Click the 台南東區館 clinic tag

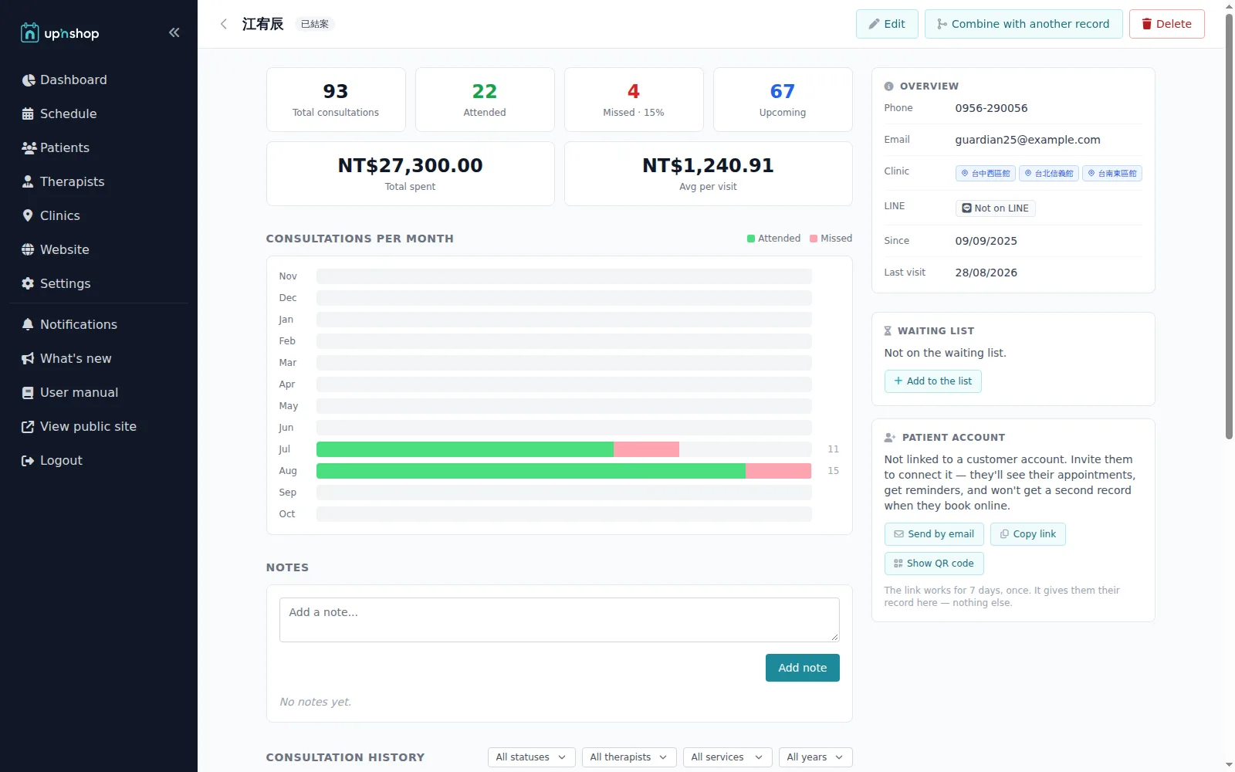click(1112, 173)
